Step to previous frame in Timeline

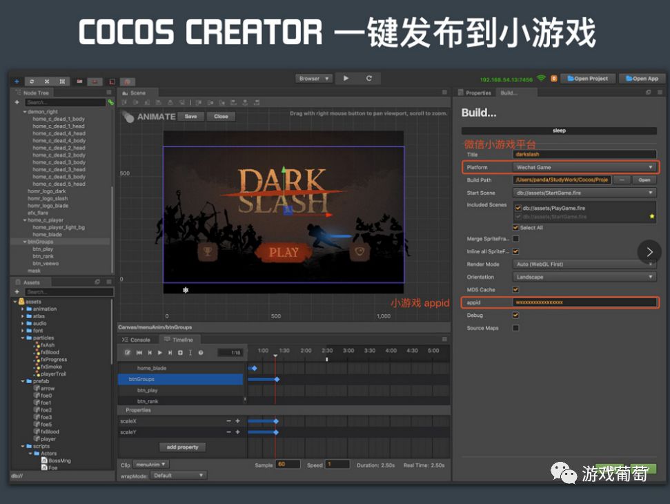[x=150, y=353]
